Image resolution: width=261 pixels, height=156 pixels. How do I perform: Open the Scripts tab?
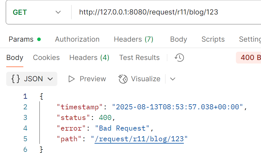[x=213, y=39]
